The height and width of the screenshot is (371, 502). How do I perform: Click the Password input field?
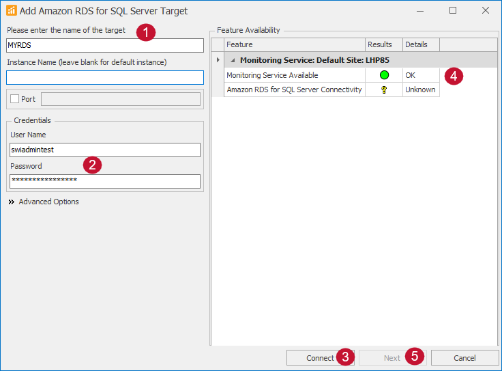pyautogui.click(x=104, y=181)
